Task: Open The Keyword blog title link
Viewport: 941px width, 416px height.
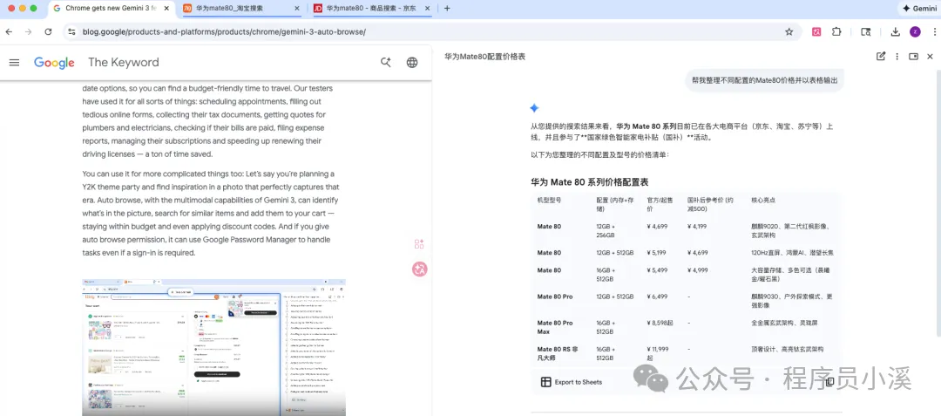Action: tap(124, 63)
